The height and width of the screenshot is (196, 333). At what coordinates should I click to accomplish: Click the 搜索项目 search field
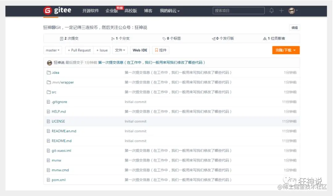238,10
